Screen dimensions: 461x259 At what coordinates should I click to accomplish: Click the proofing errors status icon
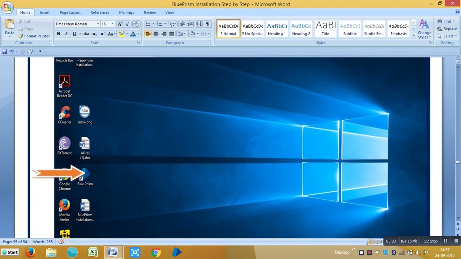[x=61, y=242]
